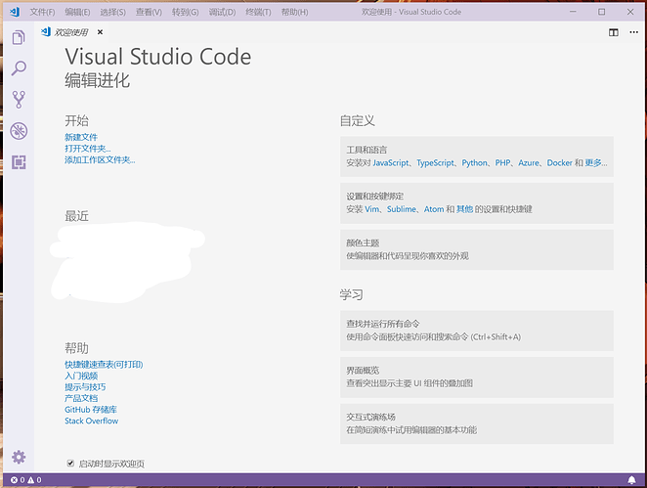Click the 打开文件夹... link
This screenshot has width=647, height=488.
[x=88, y=149]
